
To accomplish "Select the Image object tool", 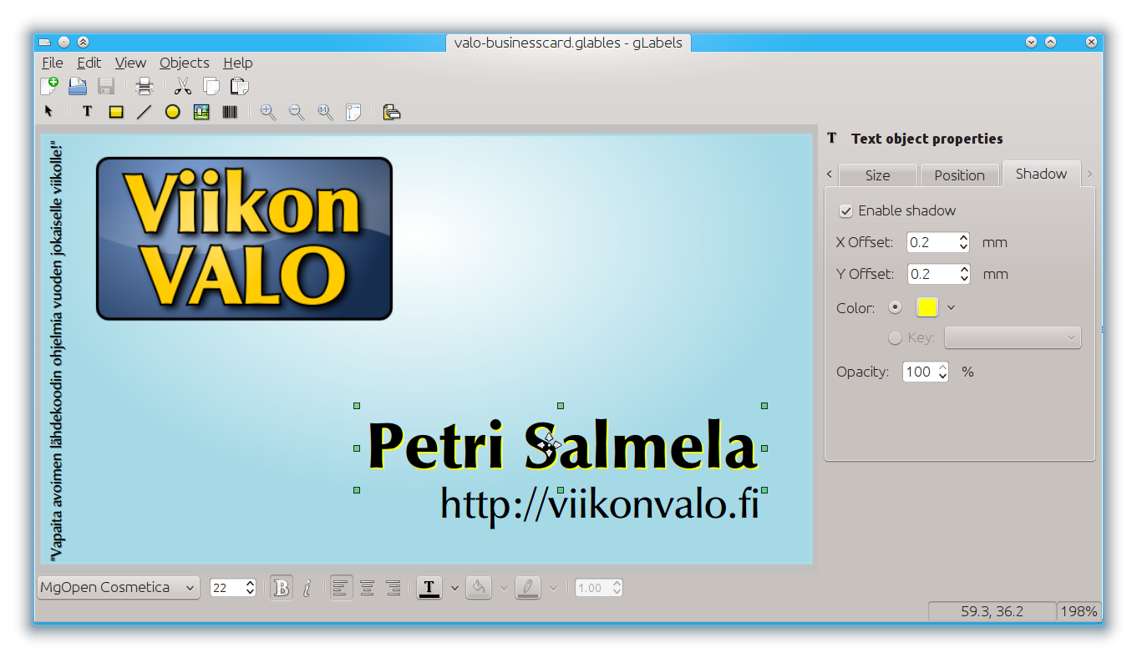I will point(201,111).
